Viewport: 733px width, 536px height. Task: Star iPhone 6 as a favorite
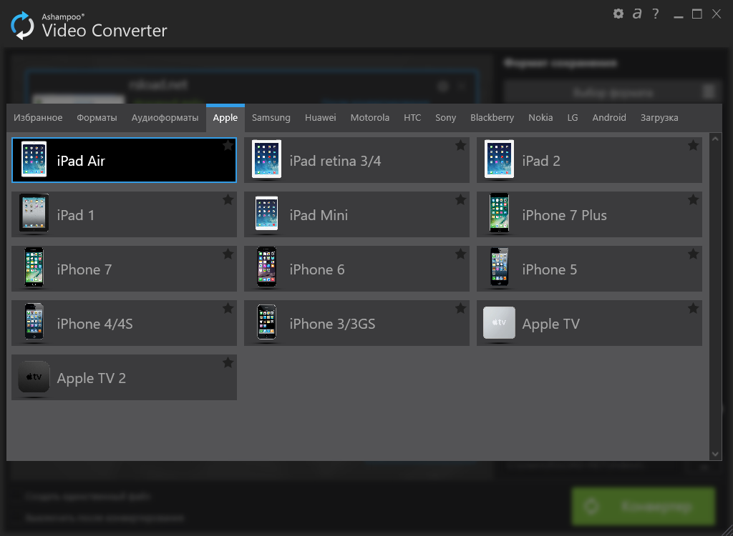[x=460, y=254]
